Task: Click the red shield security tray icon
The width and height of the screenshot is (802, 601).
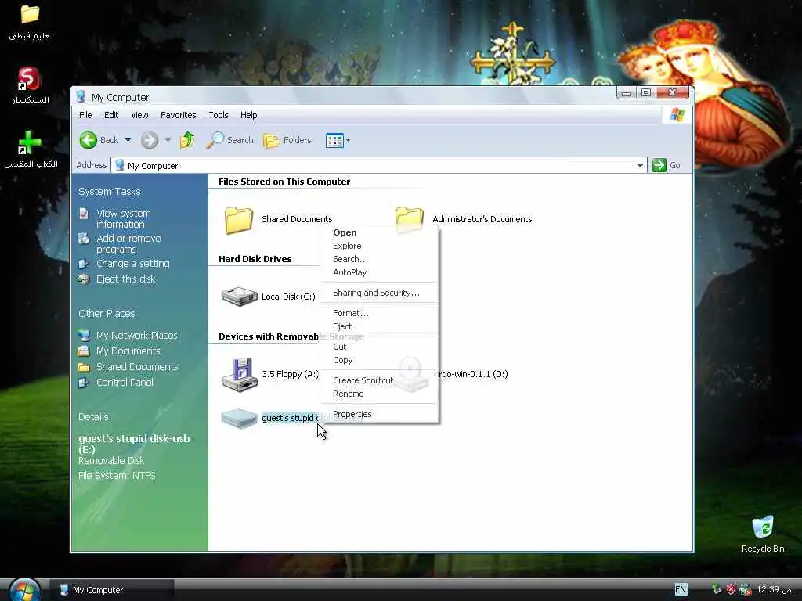Action: [x=731, y=589]
